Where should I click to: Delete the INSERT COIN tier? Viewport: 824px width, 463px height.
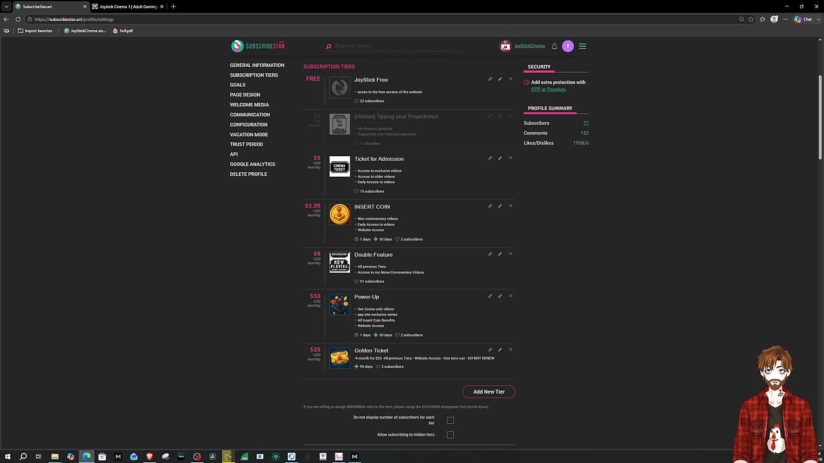click(x=510, y=206)
